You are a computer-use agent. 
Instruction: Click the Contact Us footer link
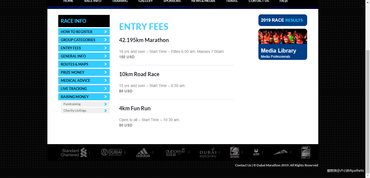point(243,165)
